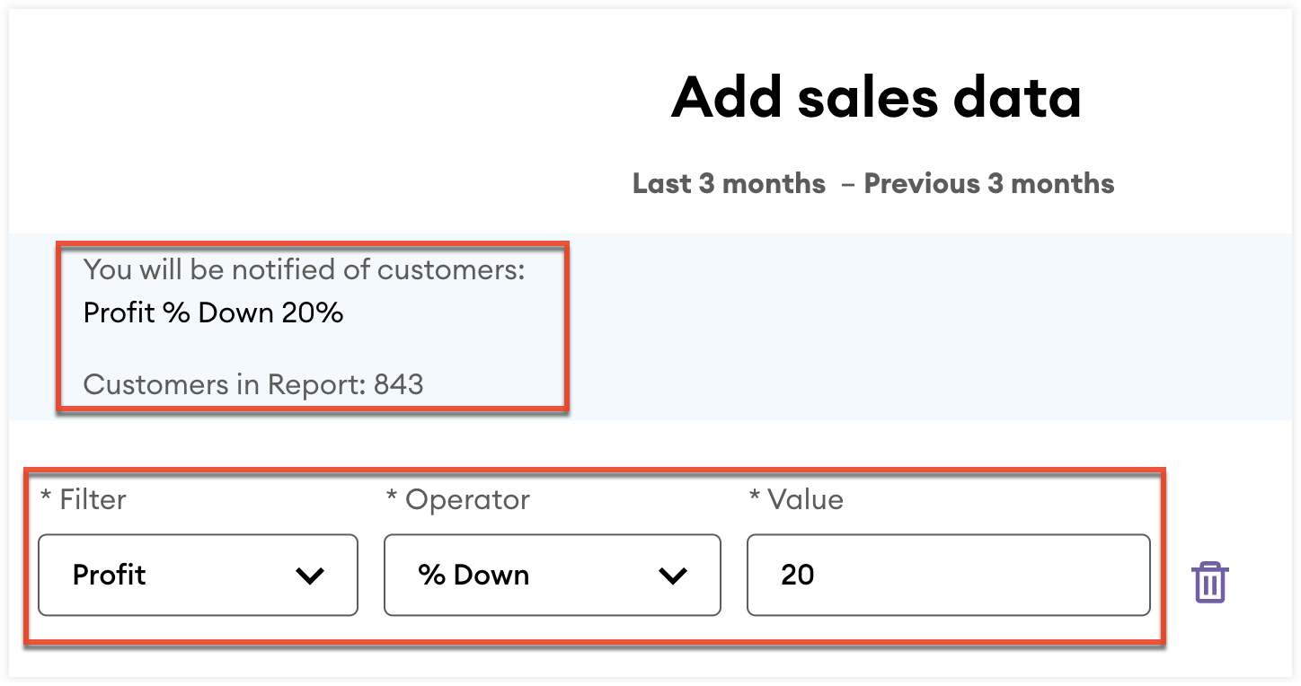Screen dimensions: 1301x686
Task: Select the Previous 3 months period
Action: (x=988, y=184)
